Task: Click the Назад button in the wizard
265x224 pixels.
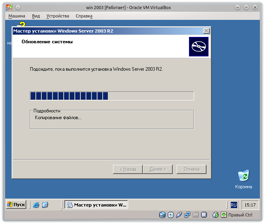Action: click(x=128, y=169)
